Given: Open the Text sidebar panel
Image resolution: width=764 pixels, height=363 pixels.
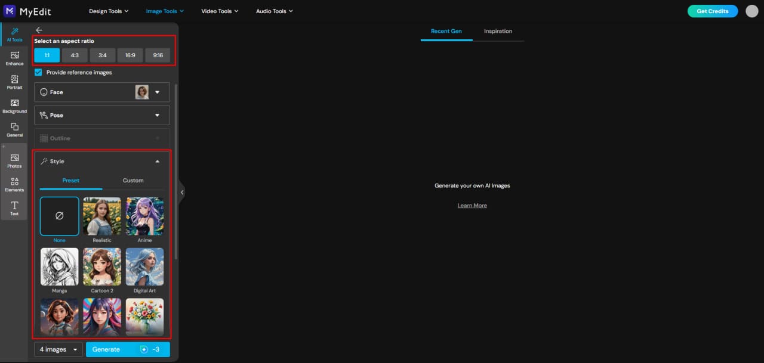Looking at the screenshot, I should pos(14,209).
